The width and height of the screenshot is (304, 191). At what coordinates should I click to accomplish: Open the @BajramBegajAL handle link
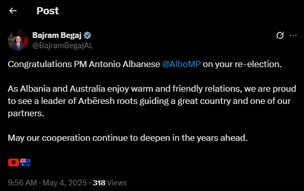63,46
